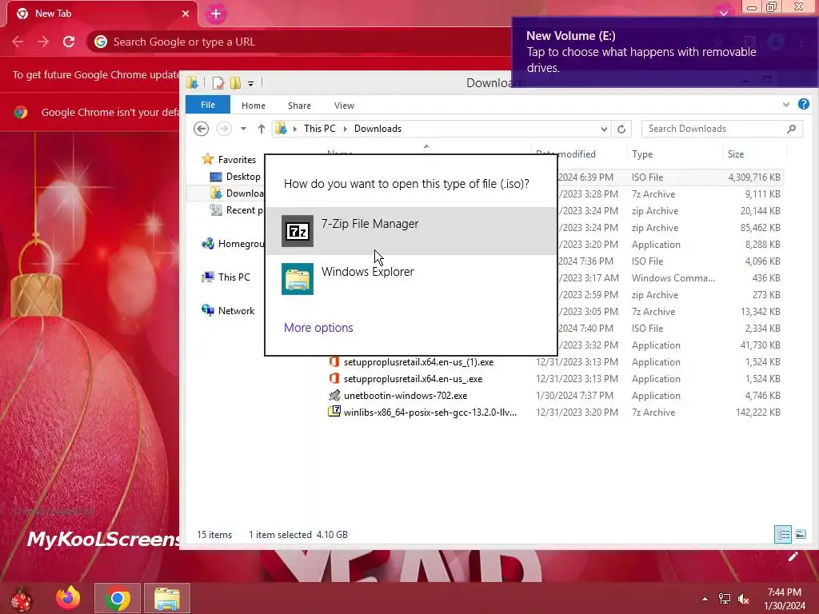Open Chrome from the taskbar

(118, 598)
